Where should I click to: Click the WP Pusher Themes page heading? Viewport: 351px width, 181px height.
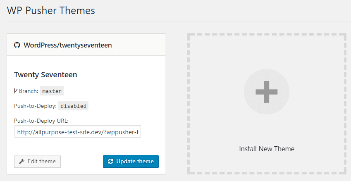(x=51, y=10)
